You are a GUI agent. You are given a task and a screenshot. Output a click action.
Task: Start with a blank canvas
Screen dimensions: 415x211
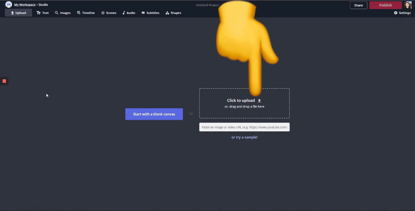coord(154,114)
